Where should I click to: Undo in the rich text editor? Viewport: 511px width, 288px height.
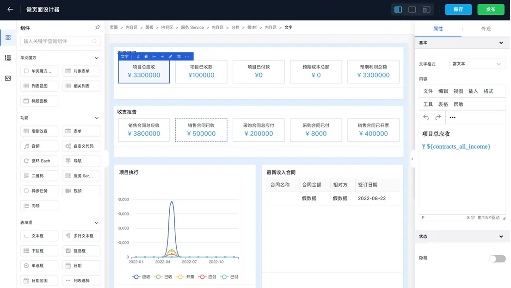tap(426, 118)
